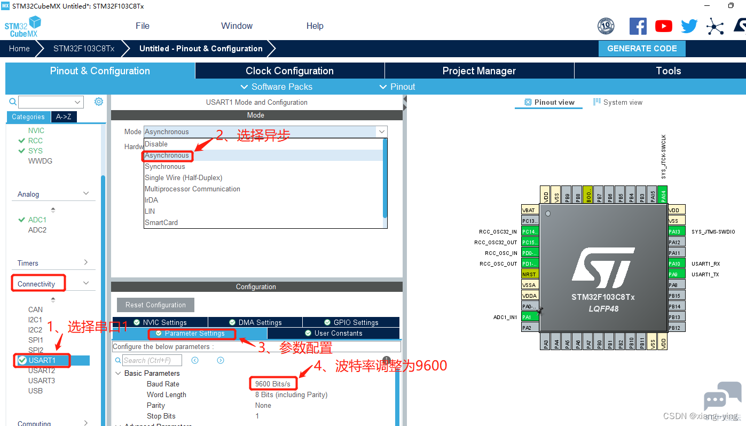
Task: Choose Disable in the Mode list
Action: [x=263, y=144]
